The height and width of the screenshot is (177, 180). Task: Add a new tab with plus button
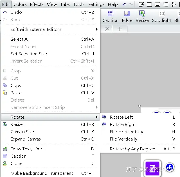120,29
